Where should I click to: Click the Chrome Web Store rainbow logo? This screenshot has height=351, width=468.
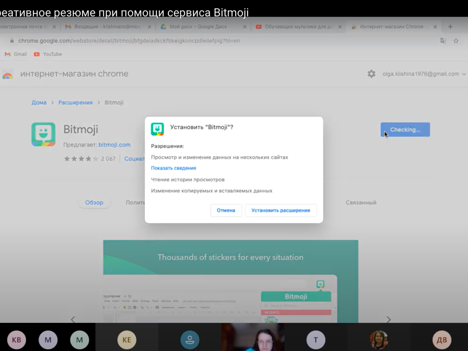point(8,75)
